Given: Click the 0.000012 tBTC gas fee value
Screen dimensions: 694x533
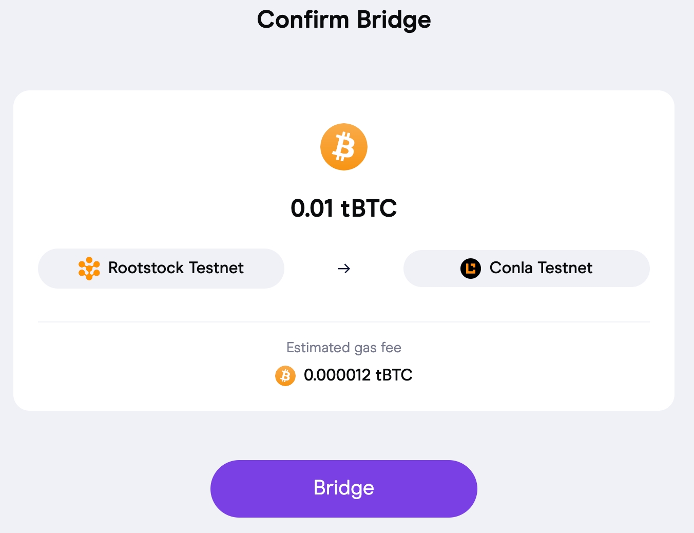Looking at the screenshot, I should 358,375.
